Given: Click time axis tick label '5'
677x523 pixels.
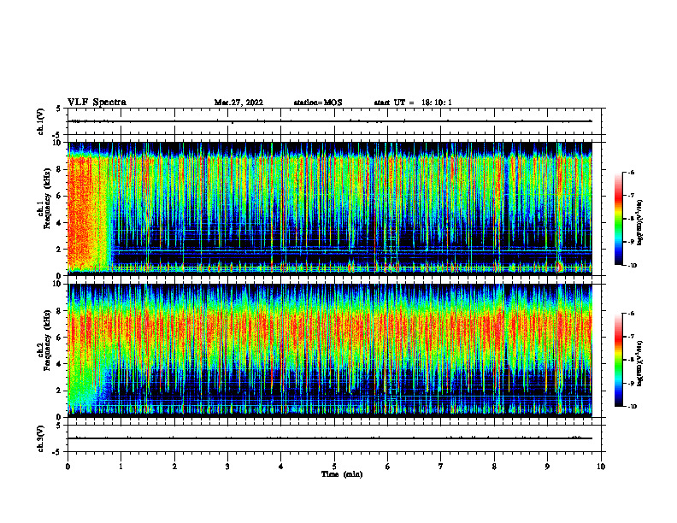Looking at the screenshot, I should [334, 467].
